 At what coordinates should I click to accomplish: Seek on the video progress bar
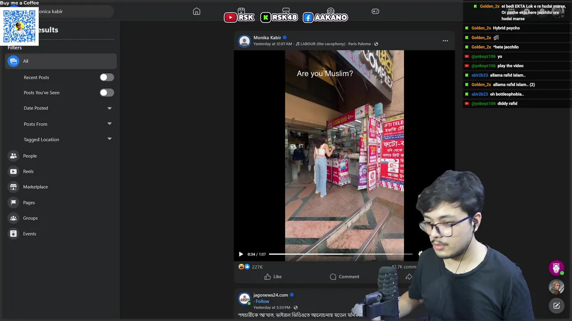pos(341,254)
